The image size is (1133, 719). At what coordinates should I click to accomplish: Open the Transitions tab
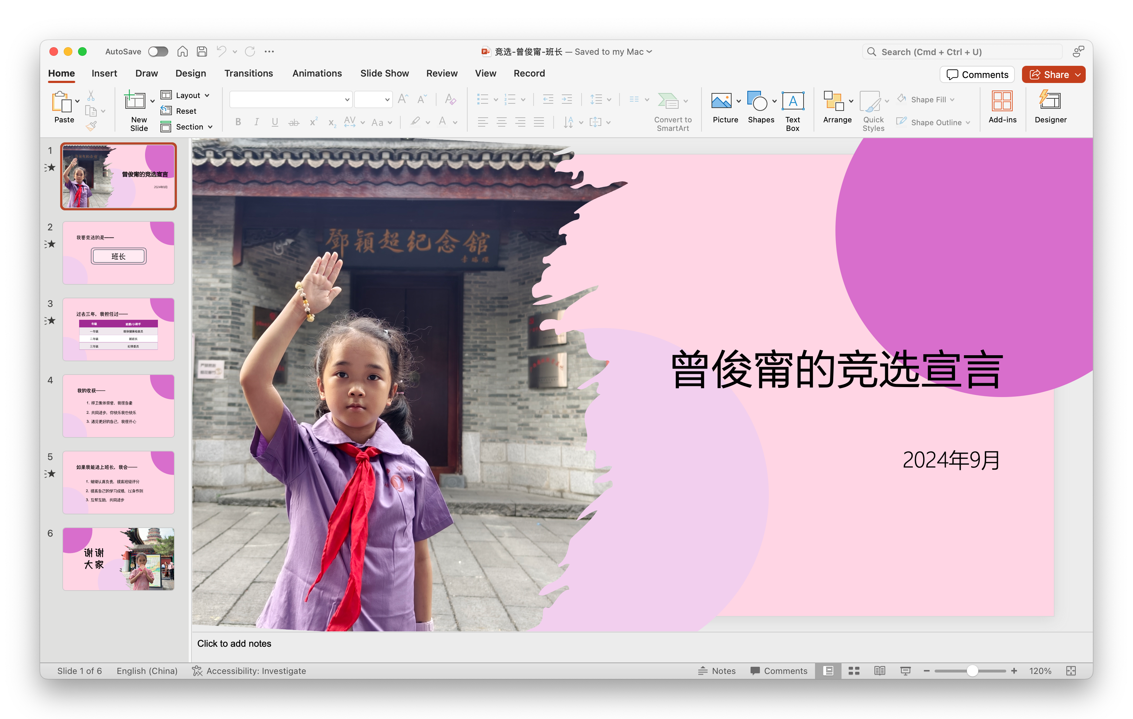[x=249, y=73]
